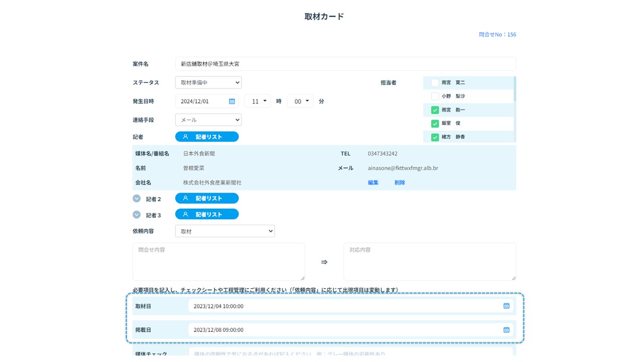Click the 削除 link for the reporter
Screen dimensions: 644x362
[399, 183]
